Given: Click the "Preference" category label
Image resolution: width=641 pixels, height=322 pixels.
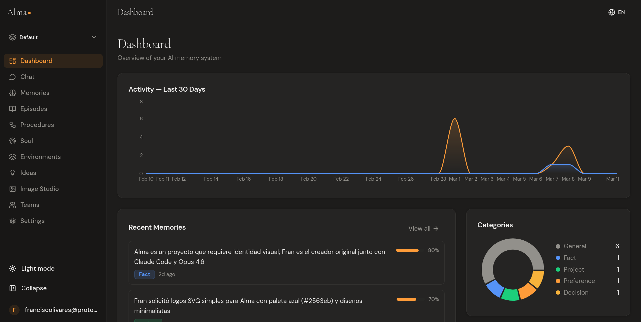Looking at the screenshot, I should coord(579,281).
